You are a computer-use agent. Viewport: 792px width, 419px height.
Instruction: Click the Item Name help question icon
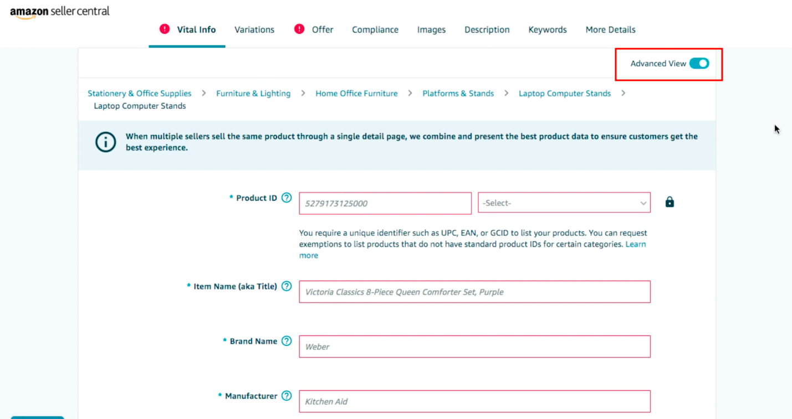click(x=287, y=286)
